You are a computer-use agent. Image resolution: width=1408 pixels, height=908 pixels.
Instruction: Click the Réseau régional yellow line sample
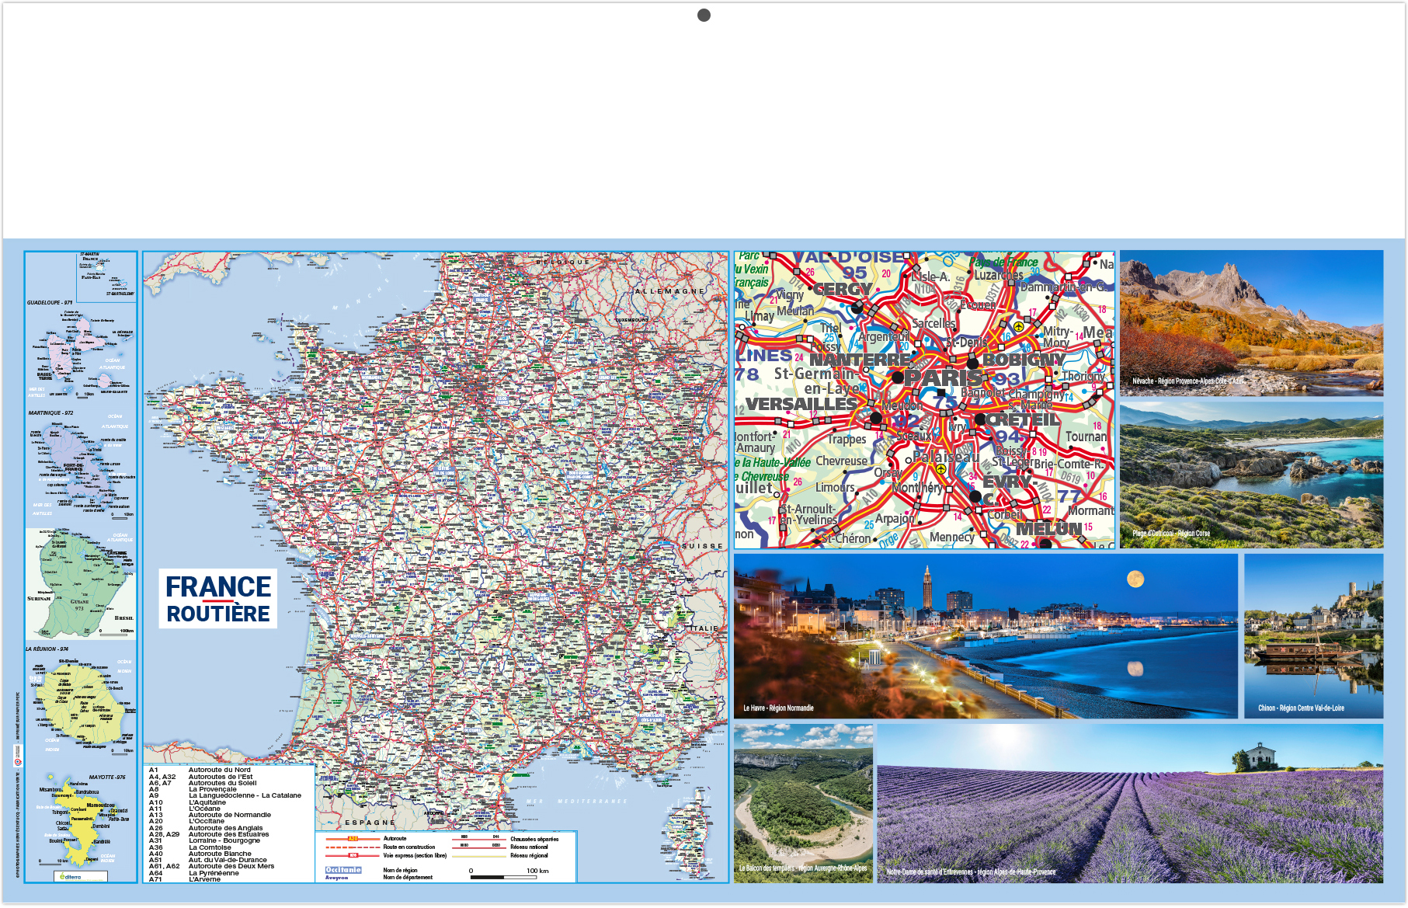click(x=478, y=855)
